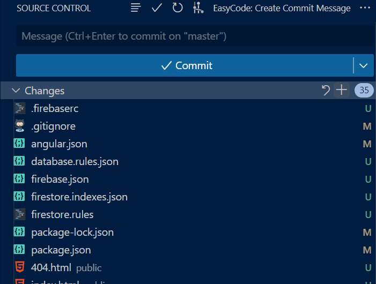Viewport: 376px width, 284px height.
Task: Click the JSON icon beside package.json
Action: point(19,250)
